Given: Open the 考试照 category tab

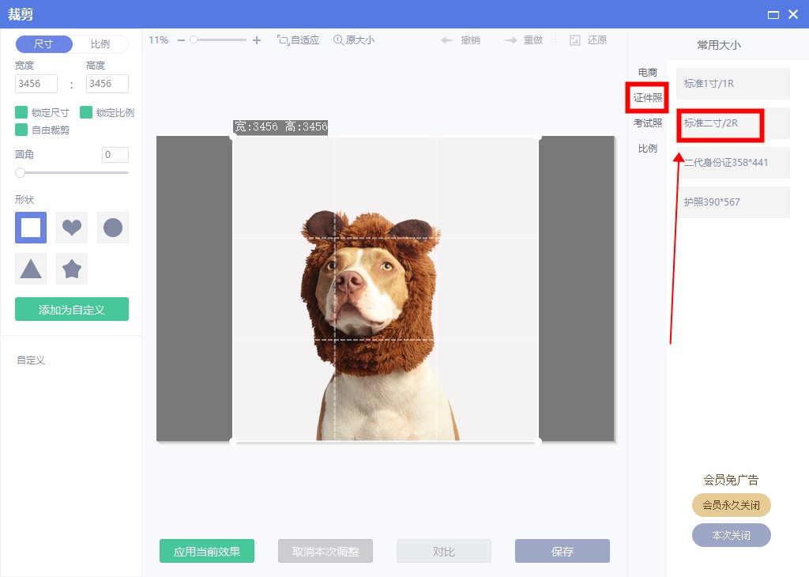Looking at the screenshot, I should coord(647,123).
